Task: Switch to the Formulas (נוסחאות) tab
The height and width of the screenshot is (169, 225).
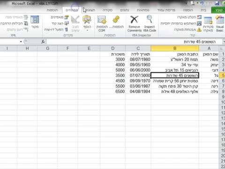Action: [143, 10]
